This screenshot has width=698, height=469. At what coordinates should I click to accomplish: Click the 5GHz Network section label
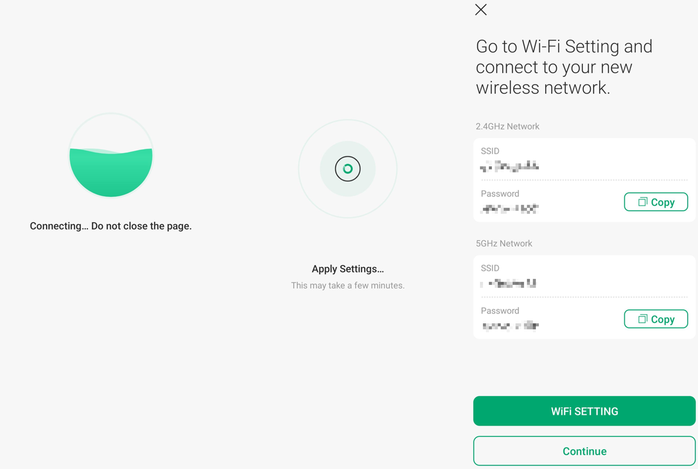[x=504, y=243]
